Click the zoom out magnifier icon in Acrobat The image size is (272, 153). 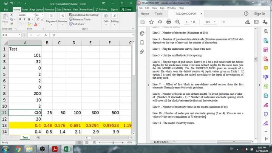click(178, 22)
